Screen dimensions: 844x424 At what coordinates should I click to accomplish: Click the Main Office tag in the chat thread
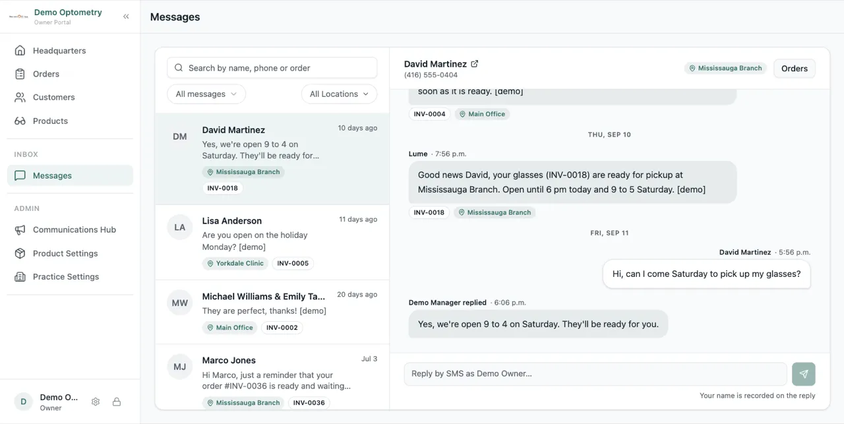[482, 114]
